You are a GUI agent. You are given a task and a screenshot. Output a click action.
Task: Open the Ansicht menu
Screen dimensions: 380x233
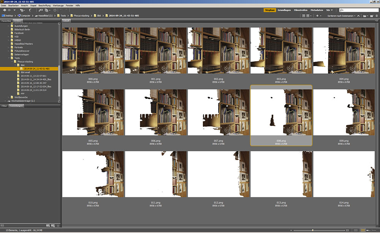[x=24, y=5]
